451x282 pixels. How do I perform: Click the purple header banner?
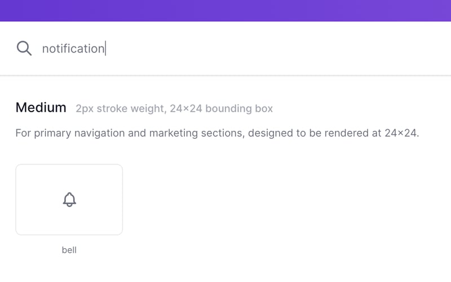coord(225,10)
